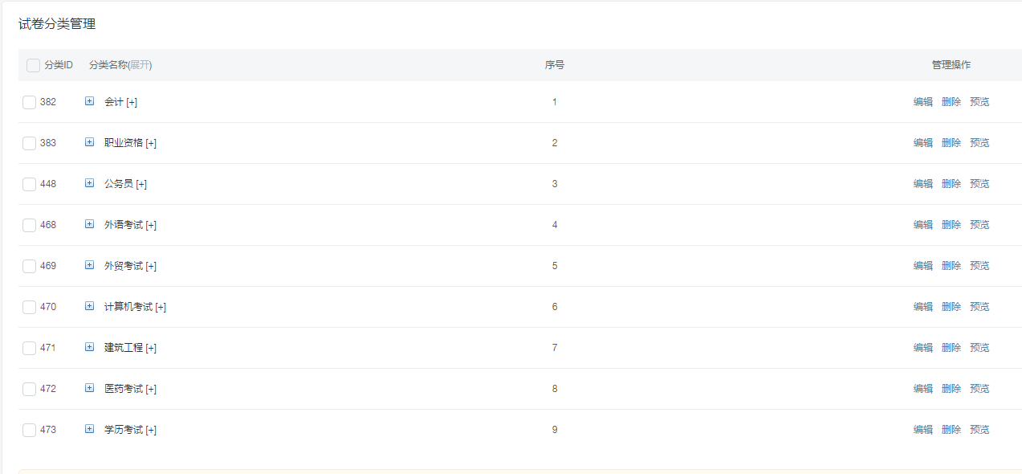
Task: Click the plus icon beside 外贸考试
Action: [x=89, y=265]
